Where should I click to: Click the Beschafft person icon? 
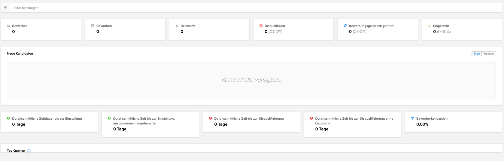(x=177, y=26)
